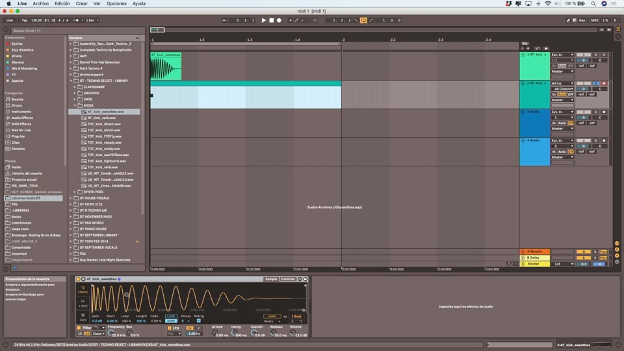This screenshot has width=624, height=351.
Task: Expand the CLAP&SNARE folder
Action: pyautogui.click(x=75, y=86)
